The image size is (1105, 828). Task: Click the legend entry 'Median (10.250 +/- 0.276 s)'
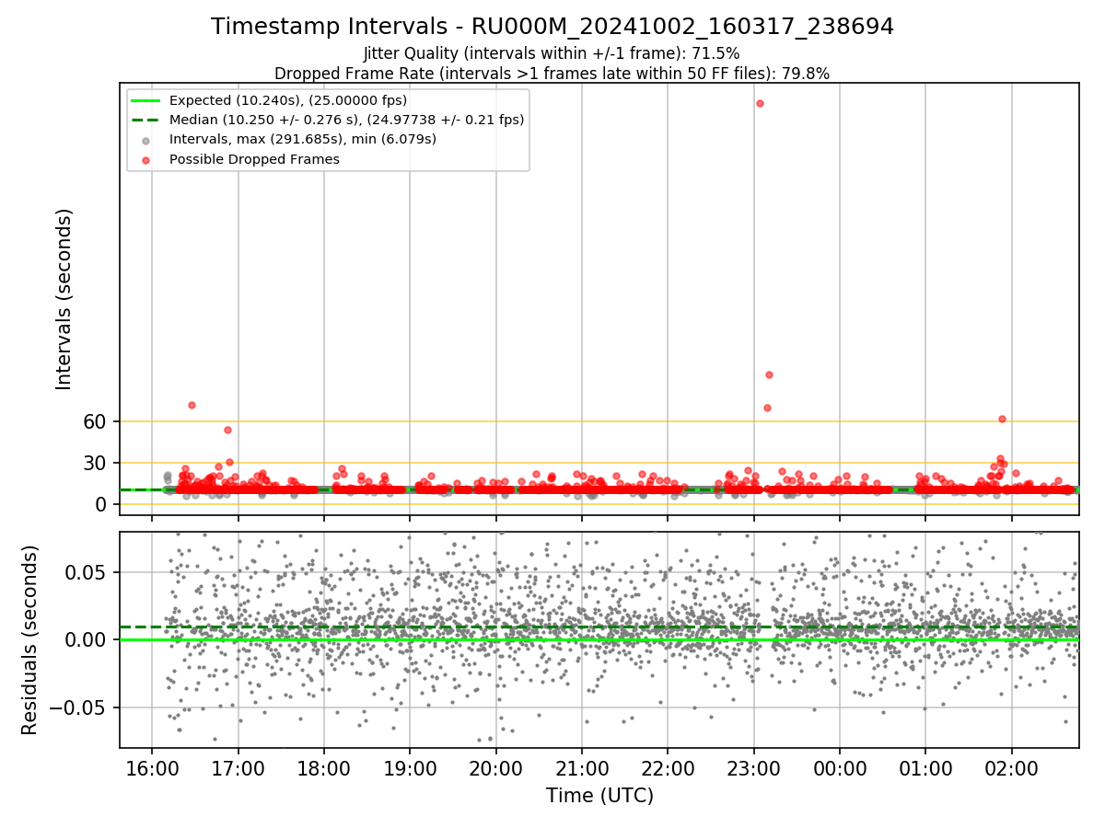346,120
